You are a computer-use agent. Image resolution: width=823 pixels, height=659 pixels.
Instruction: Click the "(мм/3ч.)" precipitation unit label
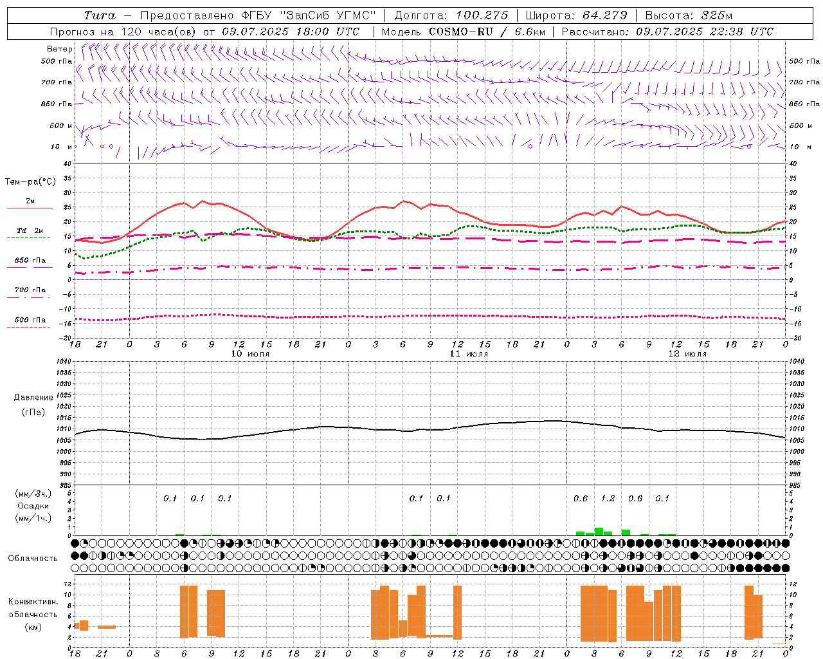coord(33,494)
